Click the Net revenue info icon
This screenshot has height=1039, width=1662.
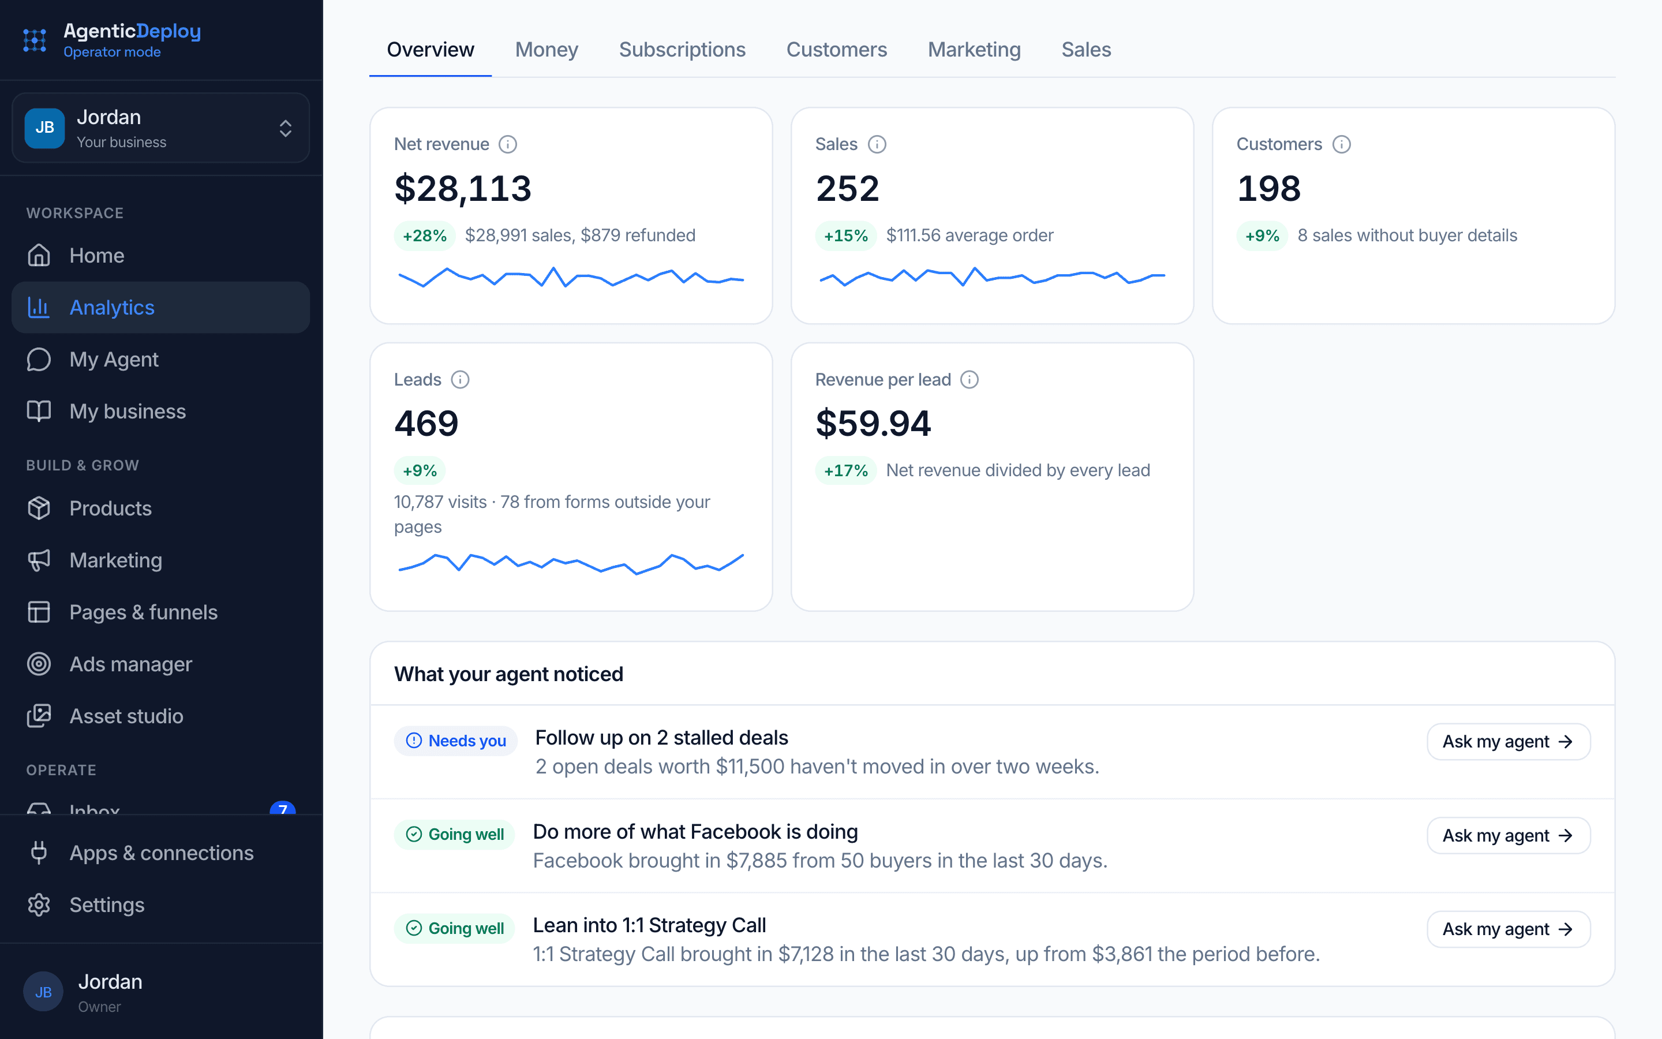(x=507, y=144)
